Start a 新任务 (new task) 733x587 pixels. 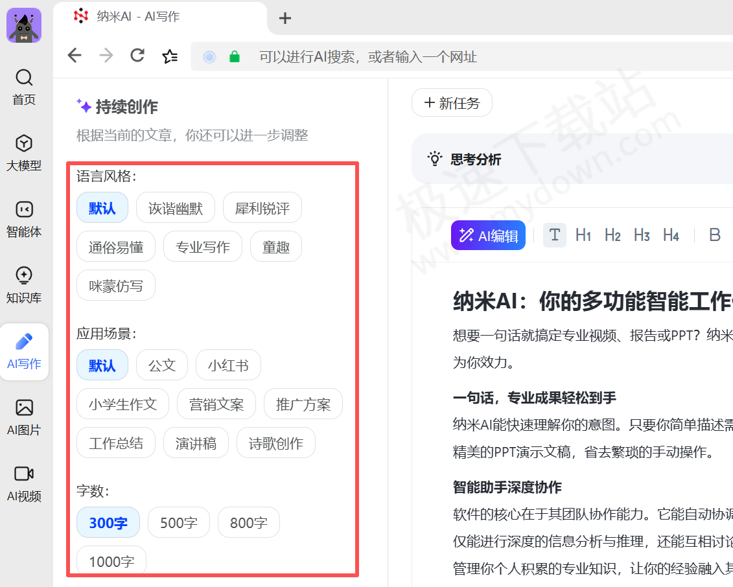pyautogui.click(x=452, y=102)
